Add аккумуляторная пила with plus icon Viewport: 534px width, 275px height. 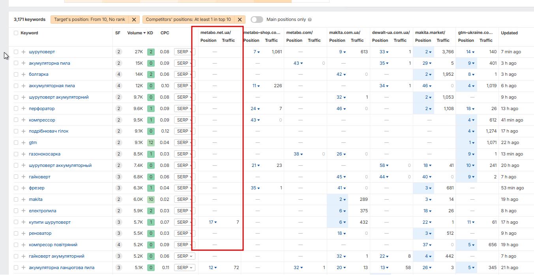pyautogui.click(x=24, y=86)
